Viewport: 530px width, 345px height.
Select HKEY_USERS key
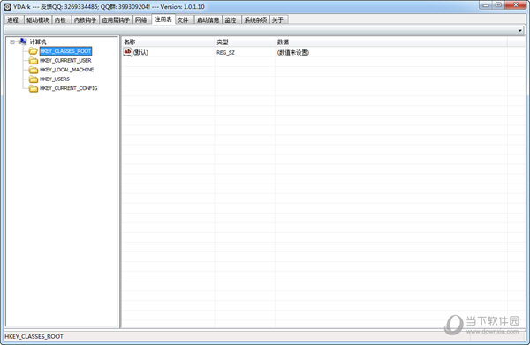pyautogui.click(x=55, y=79)
